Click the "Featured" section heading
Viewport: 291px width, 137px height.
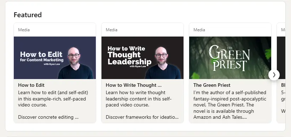point(28,15)
